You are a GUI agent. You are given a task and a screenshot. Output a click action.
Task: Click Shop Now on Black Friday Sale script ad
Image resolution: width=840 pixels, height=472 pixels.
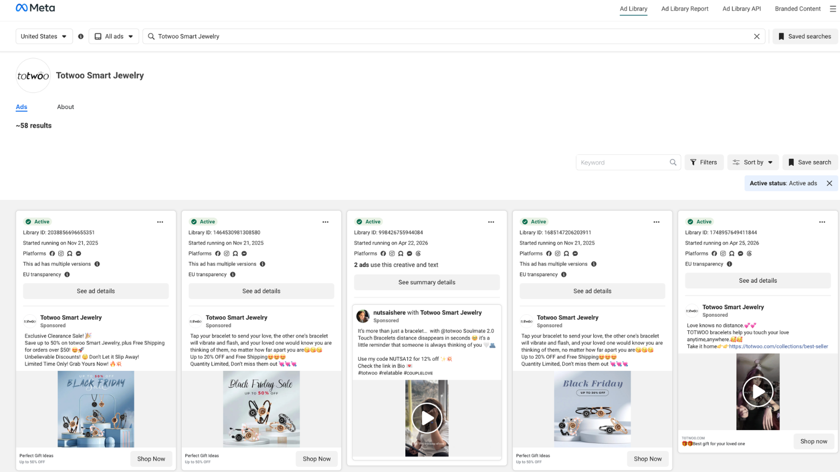coord(317,459)
